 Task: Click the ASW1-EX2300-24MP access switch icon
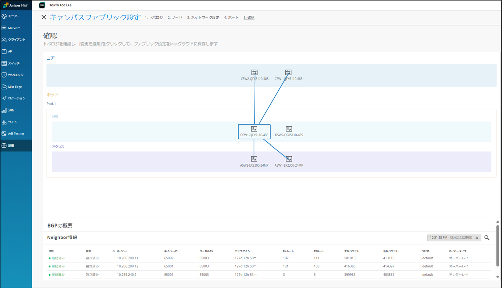(x=289, y=159)
